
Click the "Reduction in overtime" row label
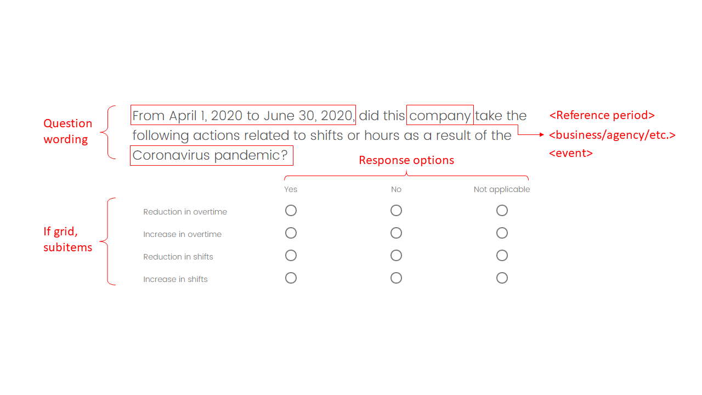click(x=185, y=212)
